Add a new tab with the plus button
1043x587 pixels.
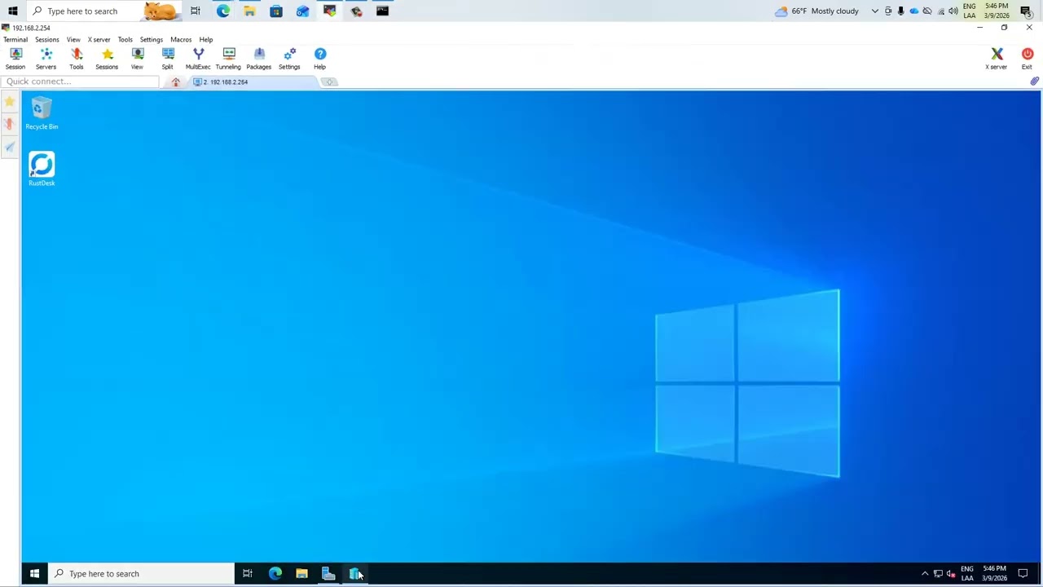328,82
